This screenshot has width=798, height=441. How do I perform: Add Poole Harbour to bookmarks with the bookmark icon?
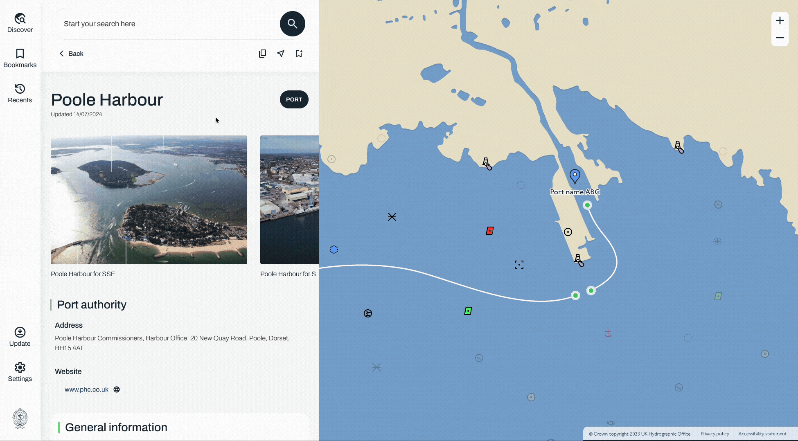pos(299,53)
